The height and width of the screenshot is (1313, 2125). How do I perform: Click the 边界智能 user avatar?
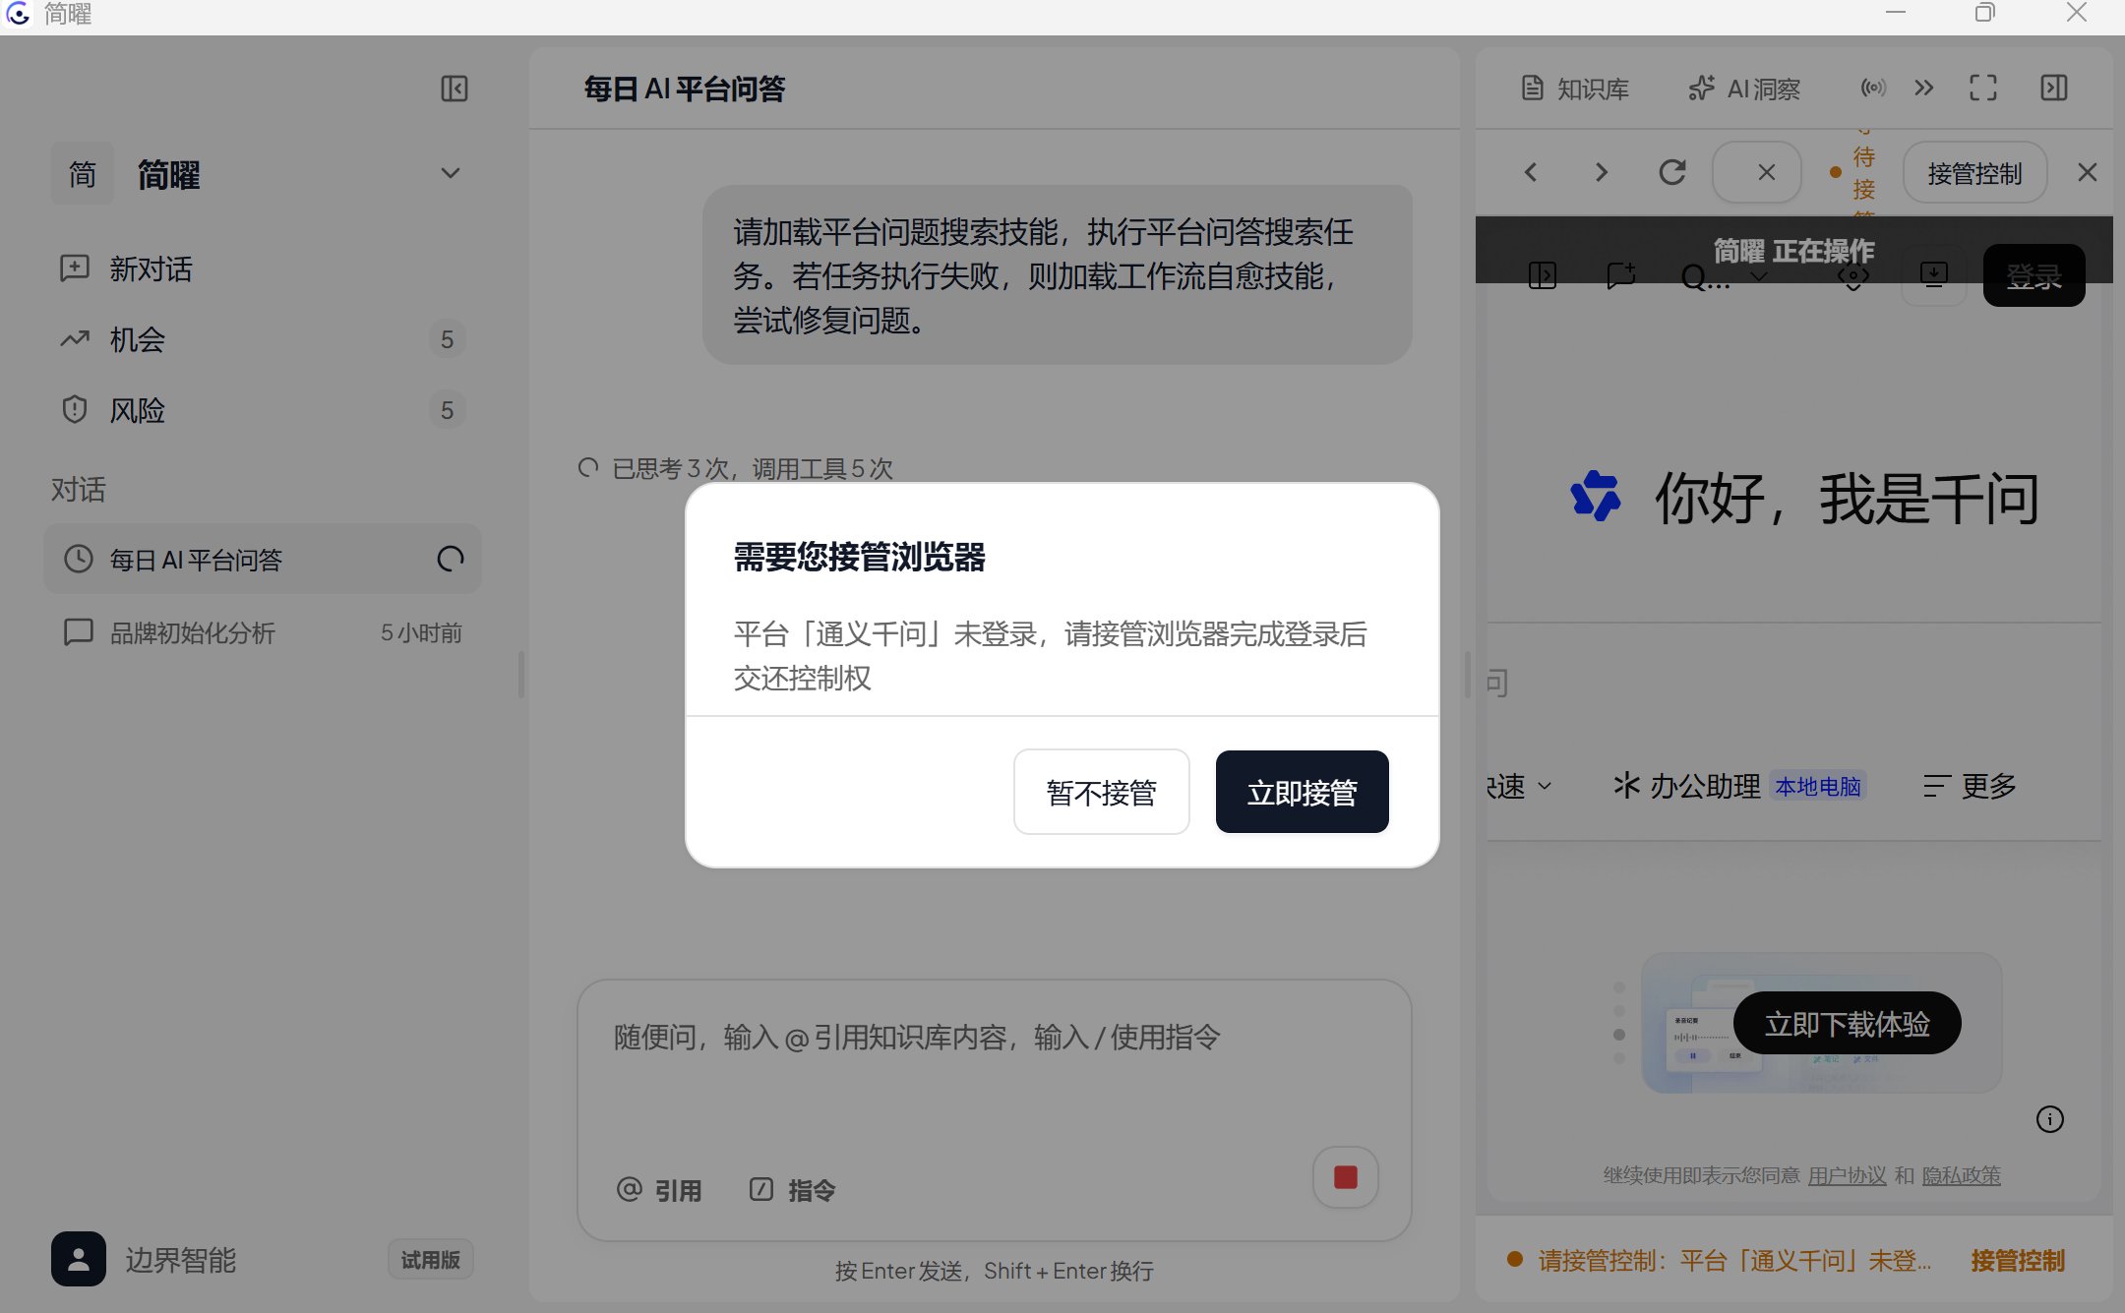79,1259
